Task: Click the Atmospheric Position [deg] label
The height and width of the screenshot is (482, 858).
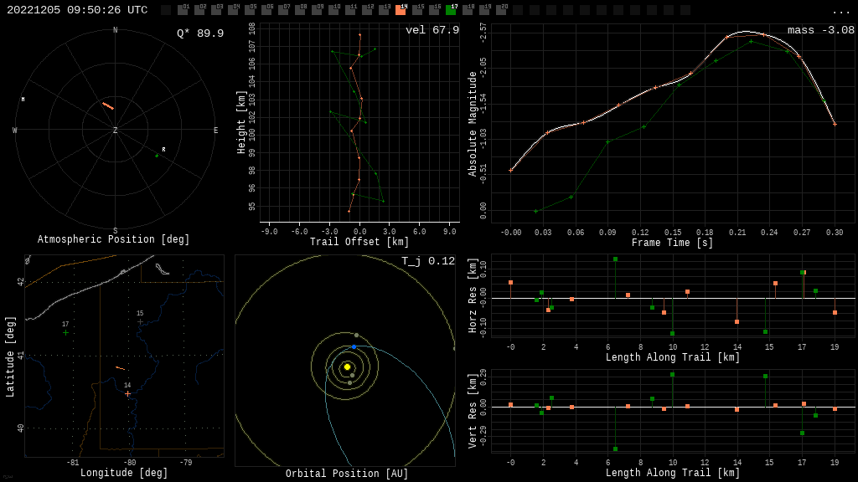Action: tap(113, 239)
